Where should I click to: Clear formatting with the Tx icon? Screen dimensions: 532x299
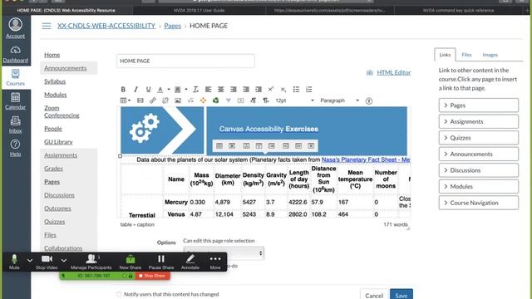coord(195,90)
